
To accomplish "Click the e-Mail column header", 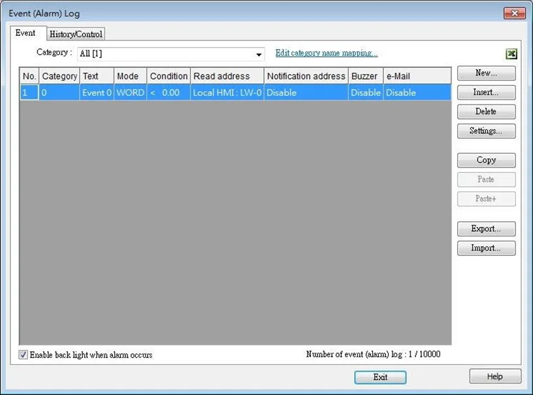I will (417, 76).
